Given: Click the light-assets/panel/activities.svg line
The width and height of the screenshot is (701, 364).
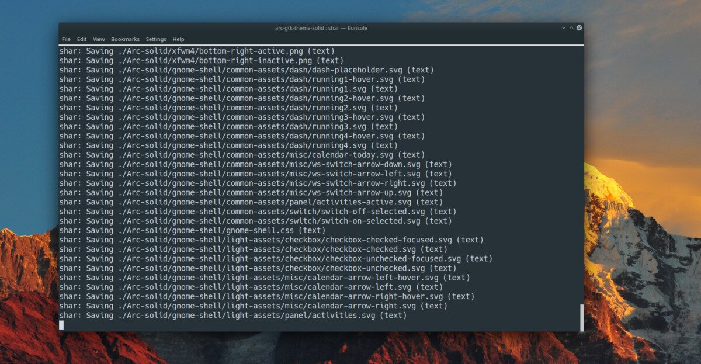Looking at the screenshot, I should [233, 315].
